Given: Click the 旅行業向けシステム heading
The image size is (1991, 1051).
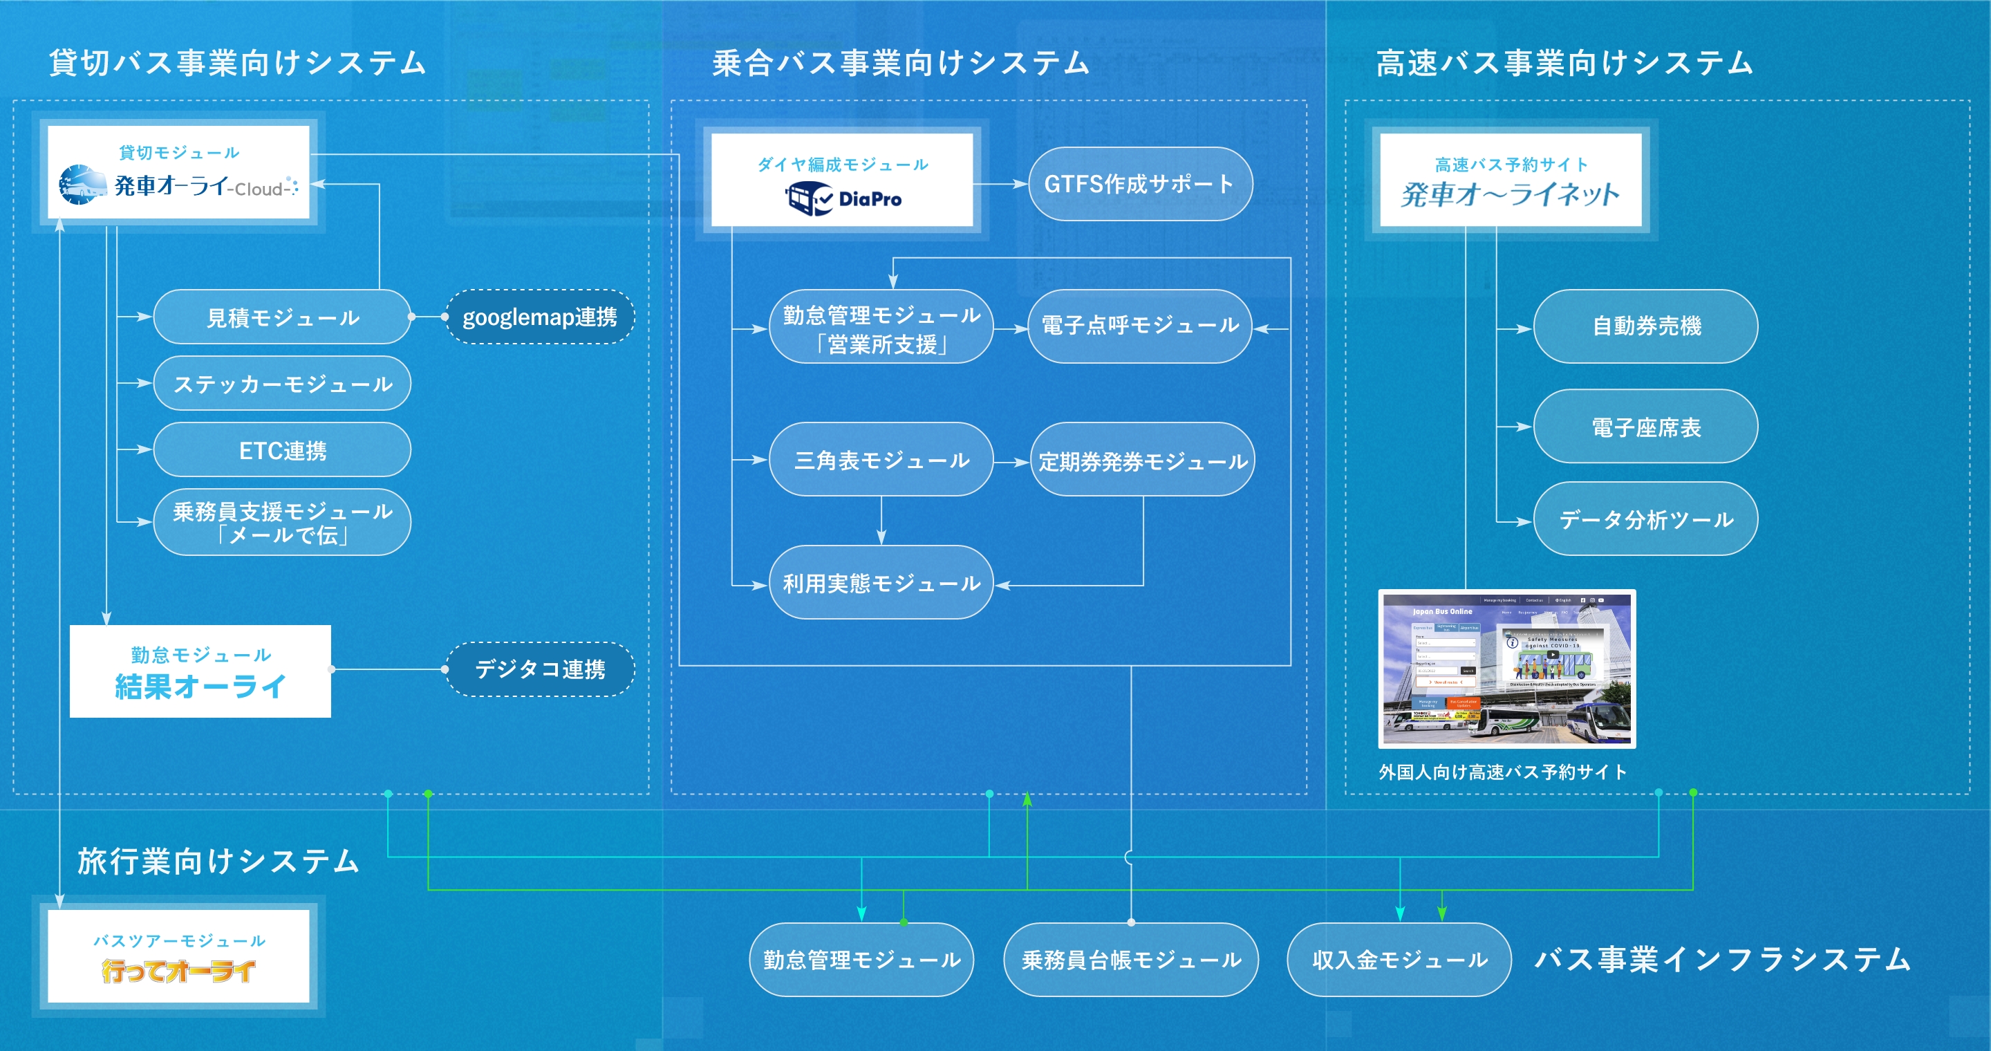Looking at the screenshot, I should (218, 861).
